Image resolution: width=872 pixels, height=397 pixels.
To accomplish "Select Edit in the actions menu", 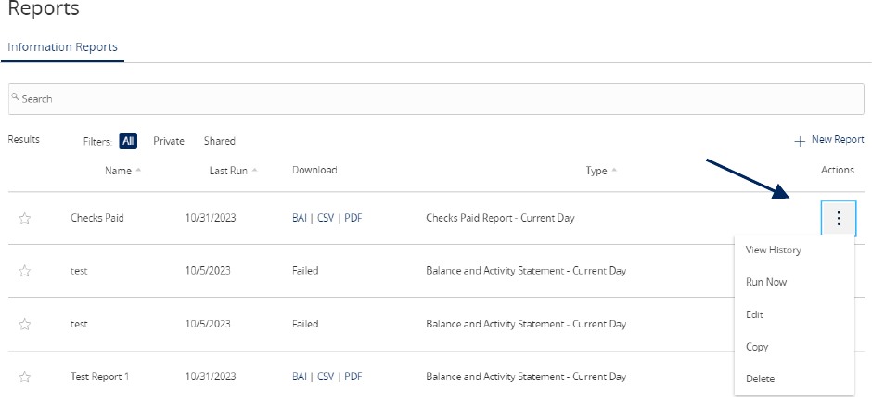I will point(754,314).
